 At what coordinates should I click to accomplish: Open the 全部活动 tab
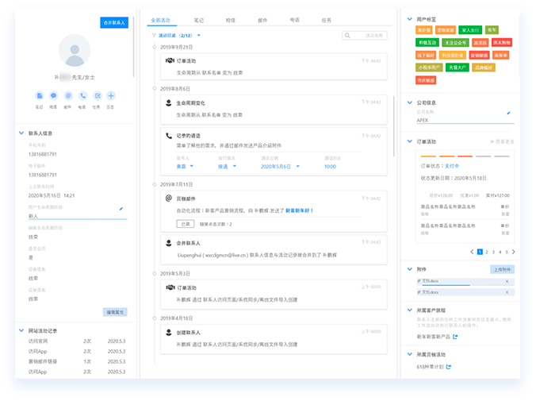click(x=161, y=20)
